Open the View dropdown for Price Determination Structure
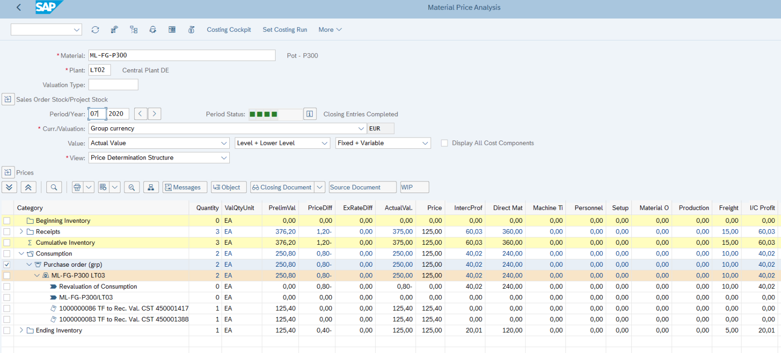Image resolution: width=781 pixels, height=353 pixels. coord(224,158)
